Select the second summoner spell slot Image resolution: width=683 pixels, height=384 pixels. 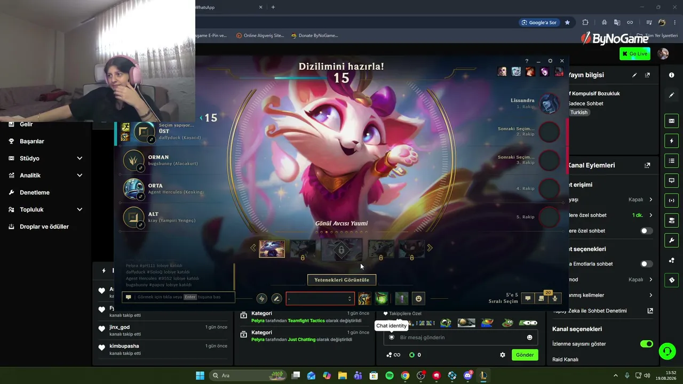[381, 299]
